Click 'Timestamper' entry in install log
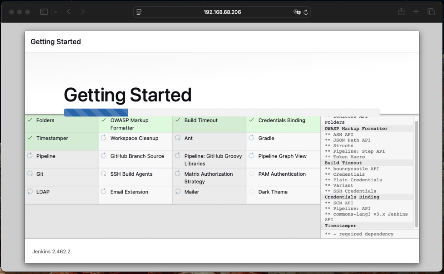This screenshot has height=274, width=444. 340,226
